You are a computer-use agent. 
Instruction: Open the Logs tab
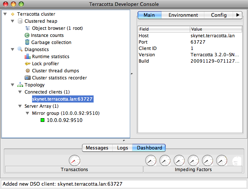coord(122,148)
